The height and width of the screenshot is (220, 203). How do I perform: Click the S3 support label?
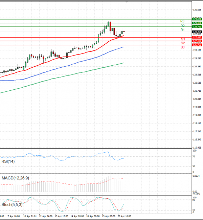(182, 47)
